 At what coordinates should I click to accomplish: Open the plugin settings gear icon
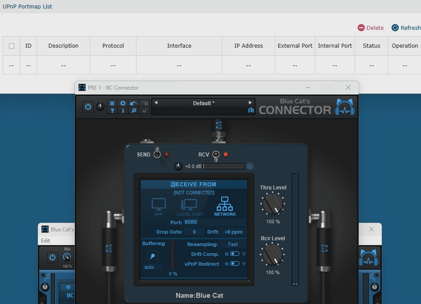[x=123, y=103]
